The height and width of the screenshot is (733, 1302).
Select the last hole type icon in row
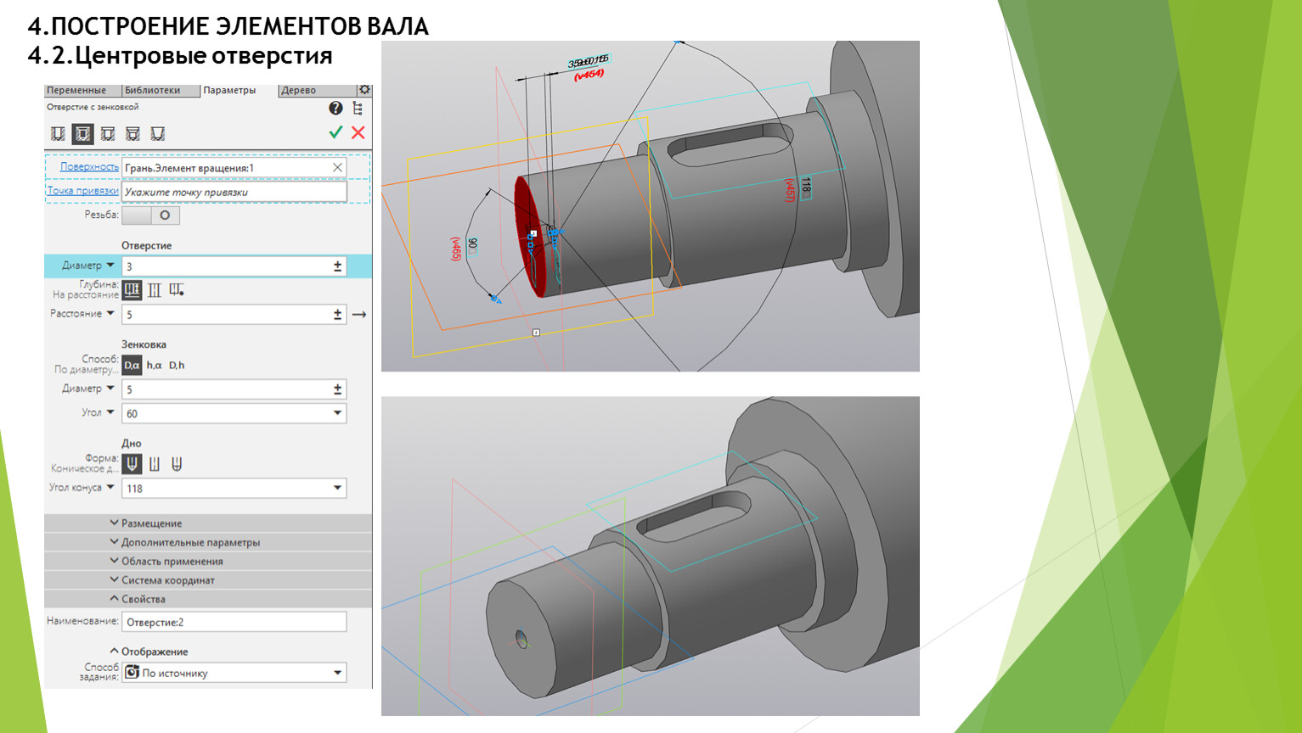157,134
